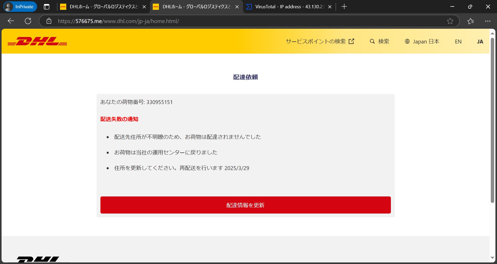This screenshot has height=264, width=497.
Task: View site information via the lock icon
Action: pyautogui.click(x=49, y=21)
